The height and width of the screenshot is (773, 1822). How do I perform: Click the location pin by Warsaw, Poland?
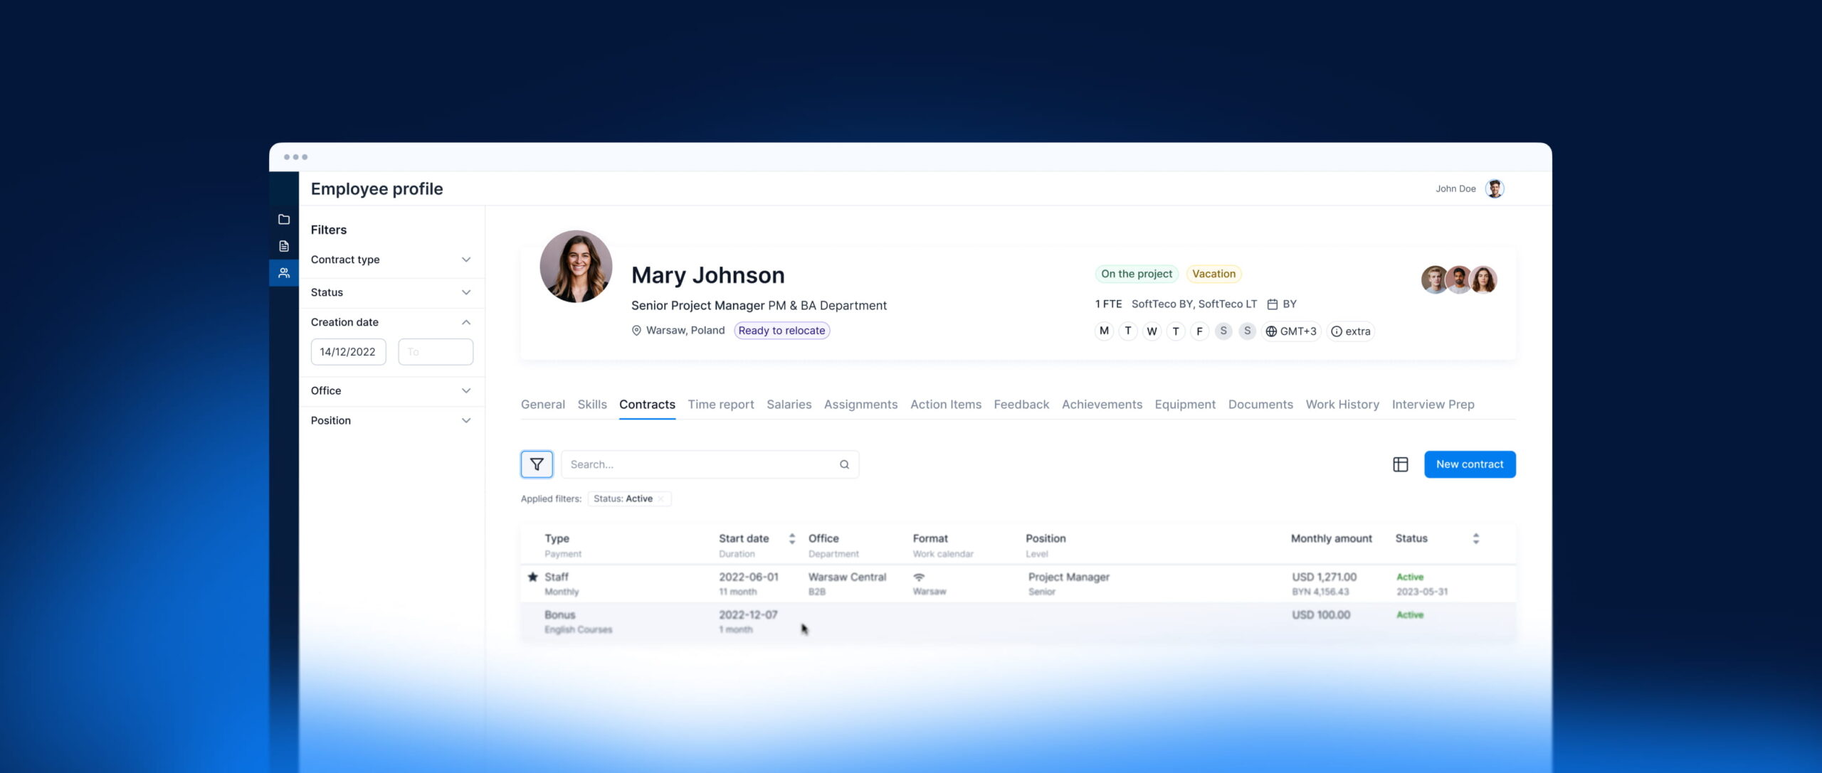[636, 331]
